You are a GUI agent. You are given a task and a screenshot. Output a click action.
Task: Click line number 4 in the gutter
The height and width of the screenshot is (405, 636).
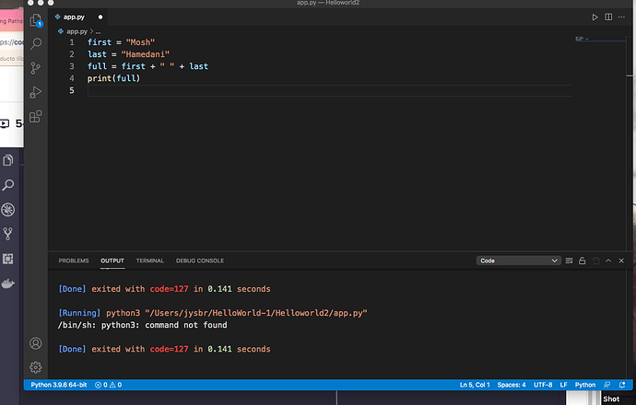click(72, 78)
